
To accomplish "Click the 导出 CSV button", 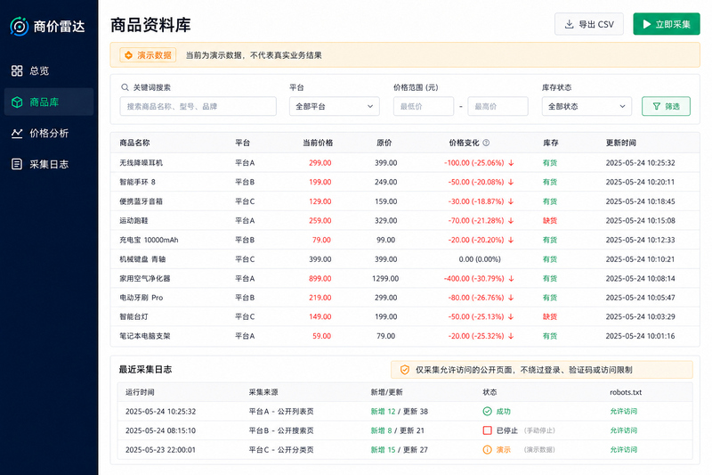I will click(589, 24).
